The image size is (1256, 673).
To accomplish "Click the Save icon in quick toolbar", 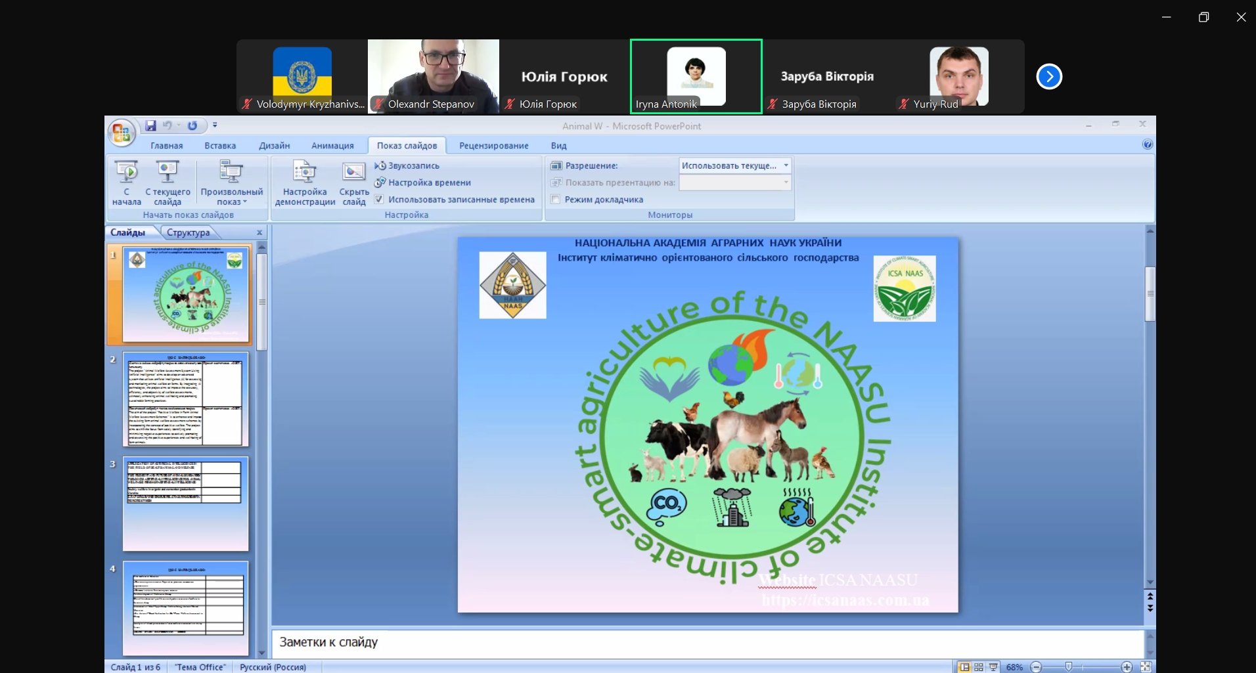I will (x=150, y=125).
